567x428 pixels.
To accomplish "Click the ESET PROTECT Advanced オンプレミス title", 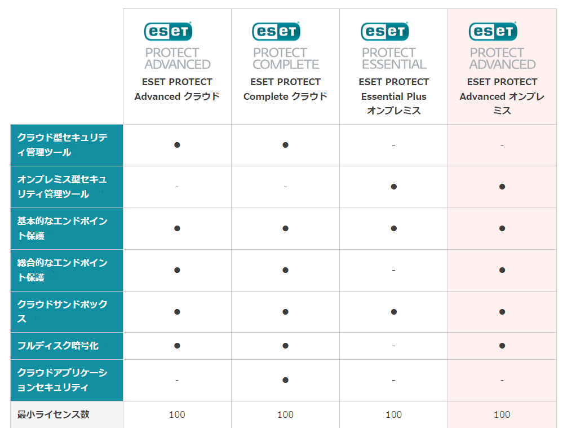I will coord(502,96).
